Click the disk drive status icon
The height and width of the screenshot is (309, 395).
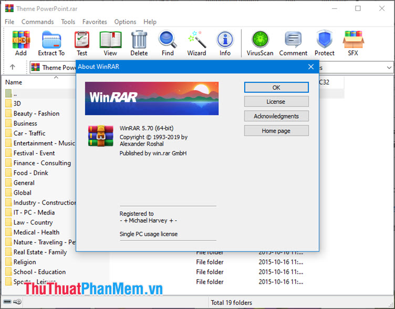[7, 302]
